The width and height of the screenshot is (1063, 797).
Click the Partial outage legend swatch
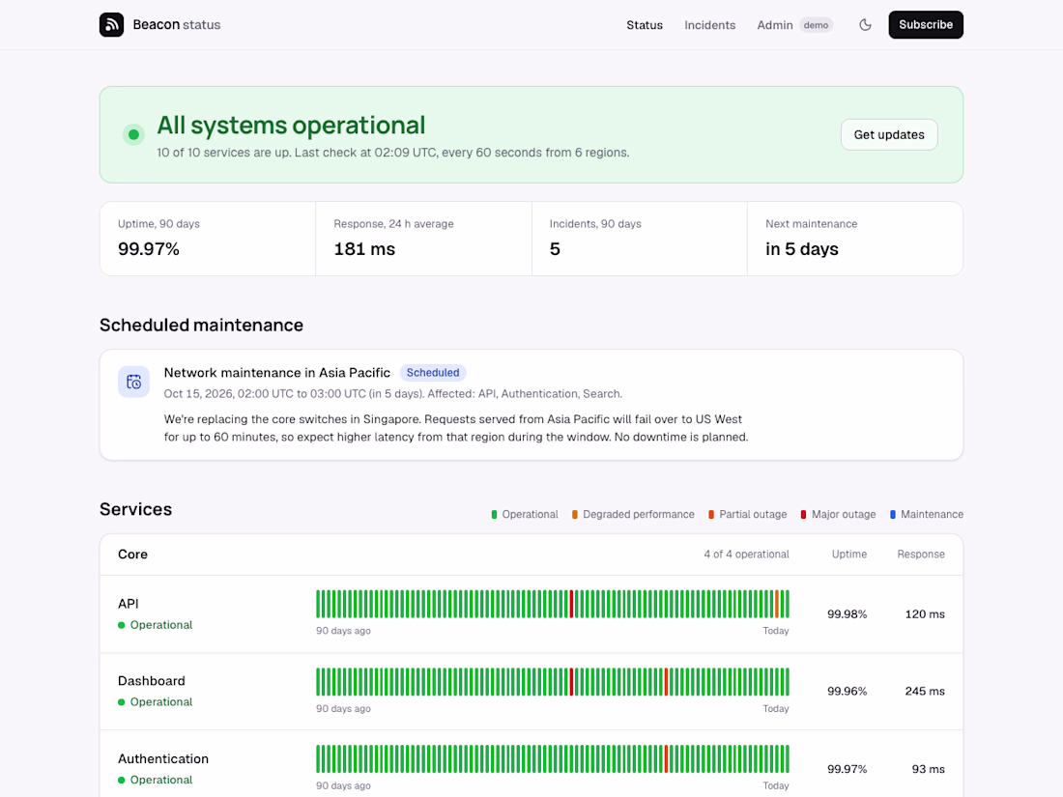coord(711,514)
